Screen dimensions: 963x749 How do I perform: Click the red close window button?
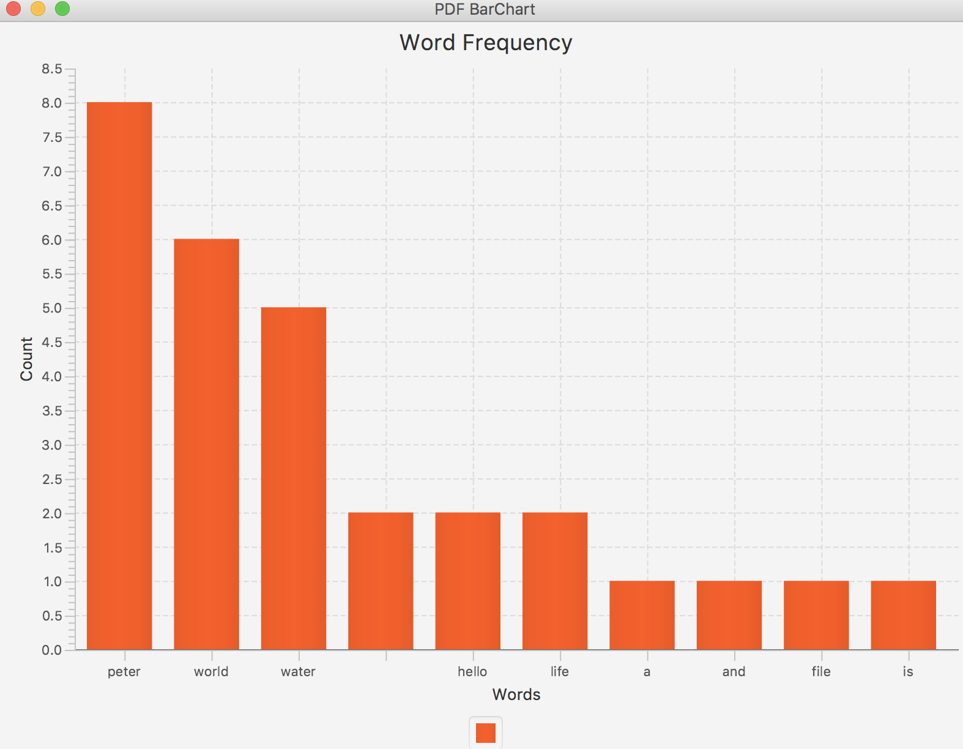(x=13, y=9)
